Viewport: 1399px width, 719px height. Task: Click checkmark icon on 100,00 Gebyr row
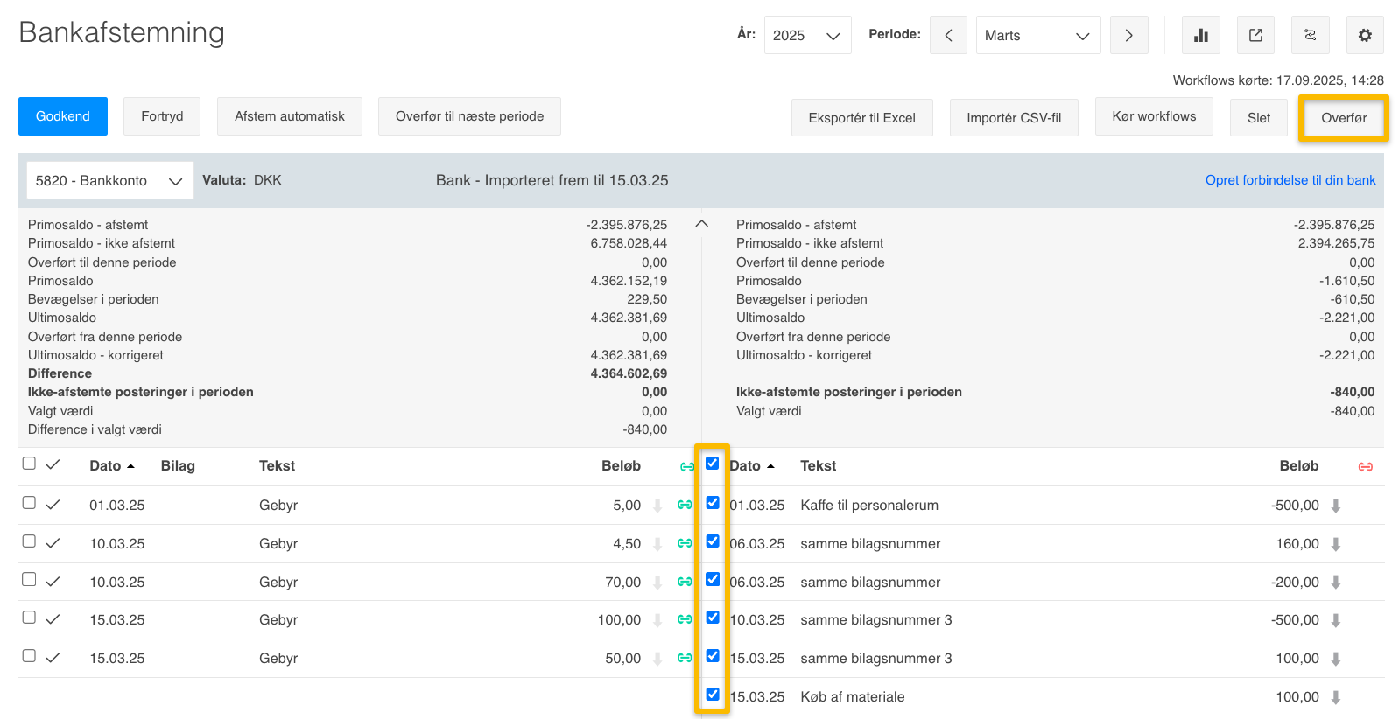(53, 619)
